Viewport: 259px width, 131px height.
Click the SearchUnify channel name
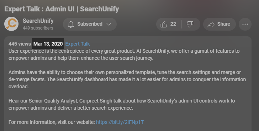pos(38,21)
